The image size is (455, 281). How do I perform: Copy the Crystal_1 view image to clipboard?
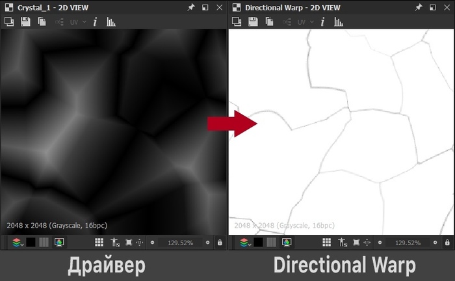[42, 21]
